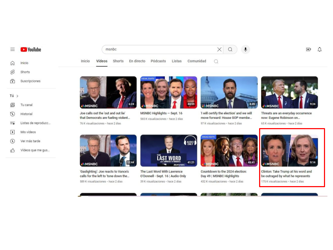
Task: Open title 'Countdown to the 2024 election'
Action: tap(224, 174)
